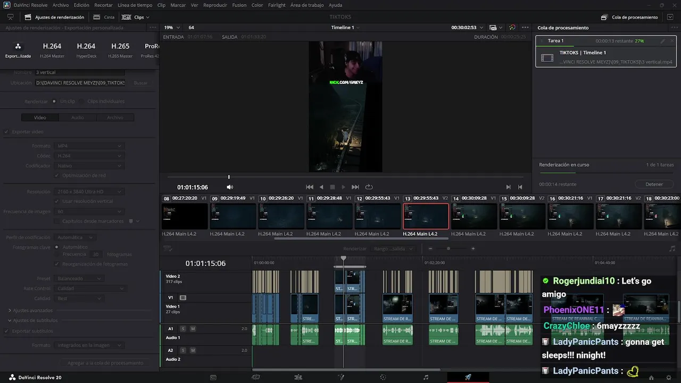Jump to last frame in viewer

355,187
